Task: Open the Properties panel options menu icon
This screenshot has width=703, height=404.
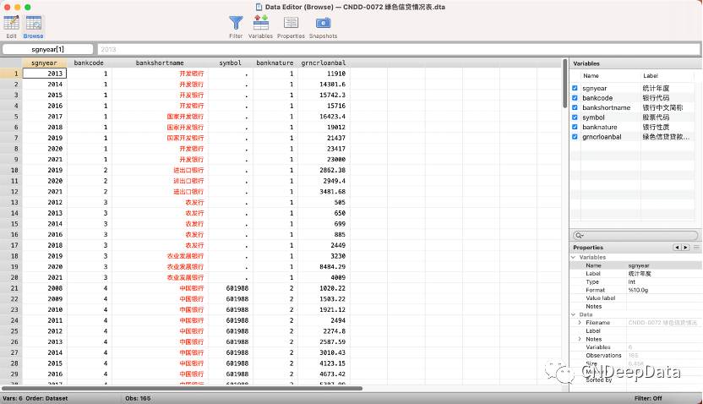Action: tap(696, 248)
